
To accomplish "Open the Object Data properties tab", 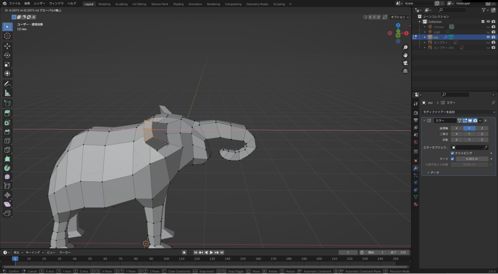I will [416, 197].
